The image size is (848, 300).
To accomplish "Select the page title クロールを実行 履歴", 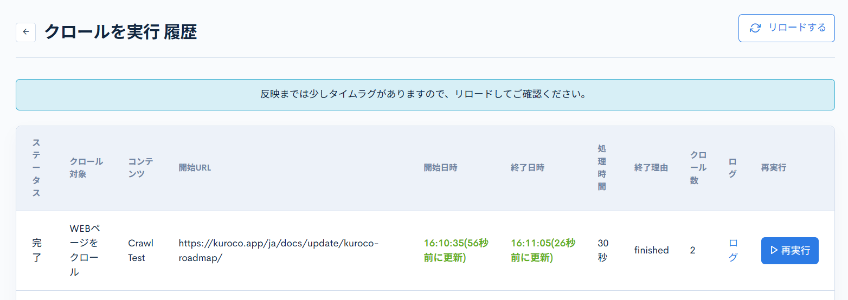I will point(120,32).
